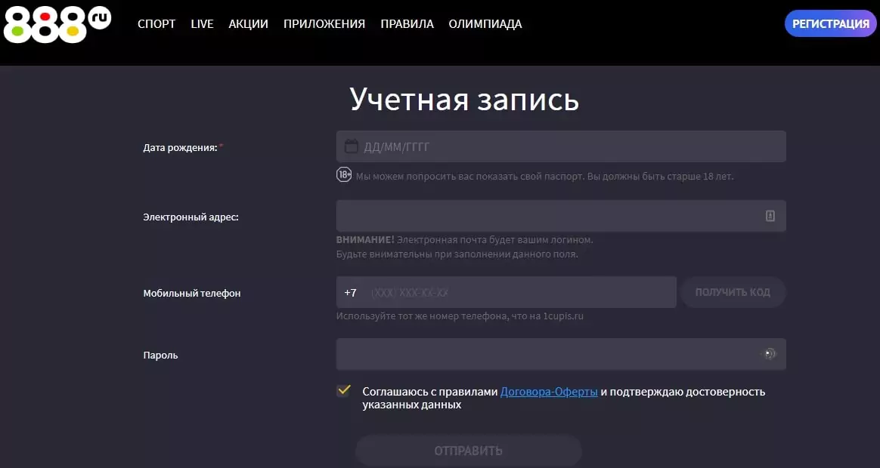Click the Электронный адрес label
The height and width of the screenshot is (468, 880).
tap(191, 217)
